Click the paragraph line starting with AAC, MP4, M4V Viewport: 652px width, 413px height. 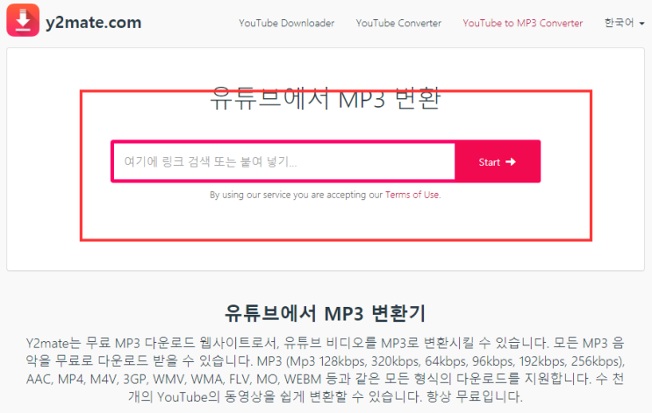tap(326, 379)
